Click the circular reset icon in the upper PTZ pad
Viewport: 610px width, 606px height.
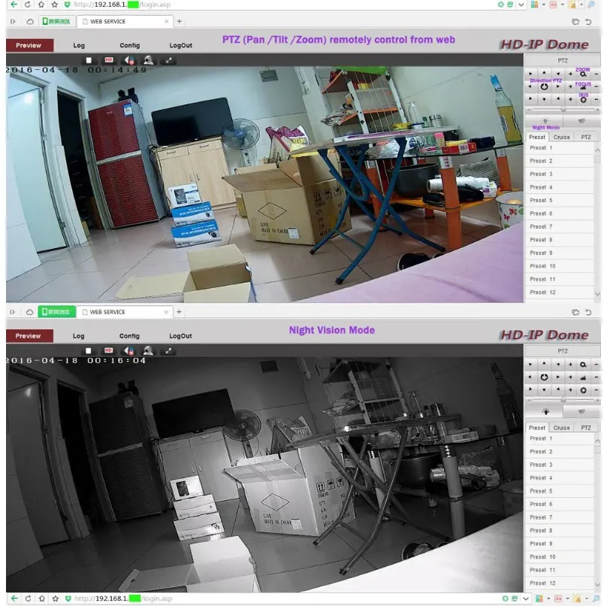point(544,87)
